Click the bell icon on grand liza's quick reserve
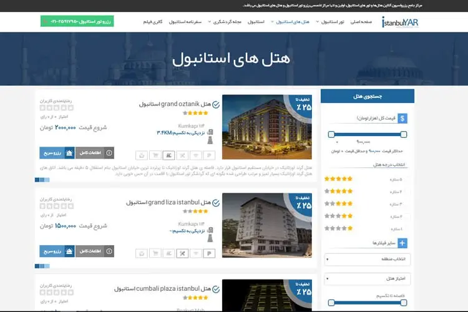Screen dimensions: 468x312 click(69, 251)
